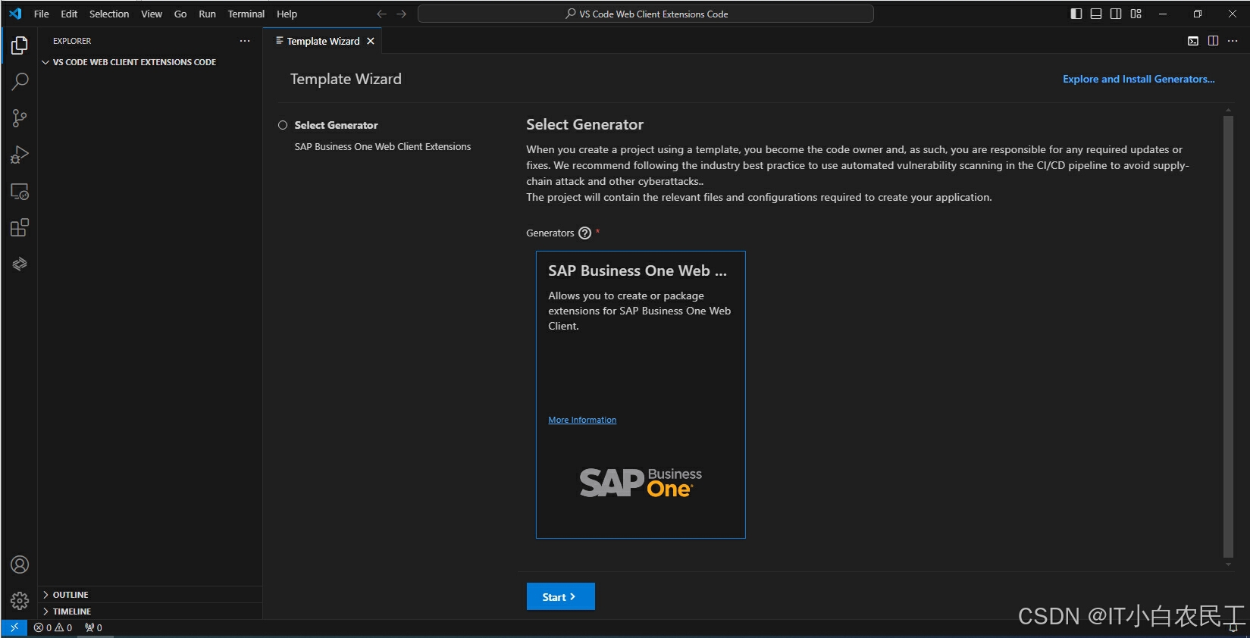This screenshot has height=638, width=1250.
Task: Select the Select Generator step radio
Action: pos(283,125)
